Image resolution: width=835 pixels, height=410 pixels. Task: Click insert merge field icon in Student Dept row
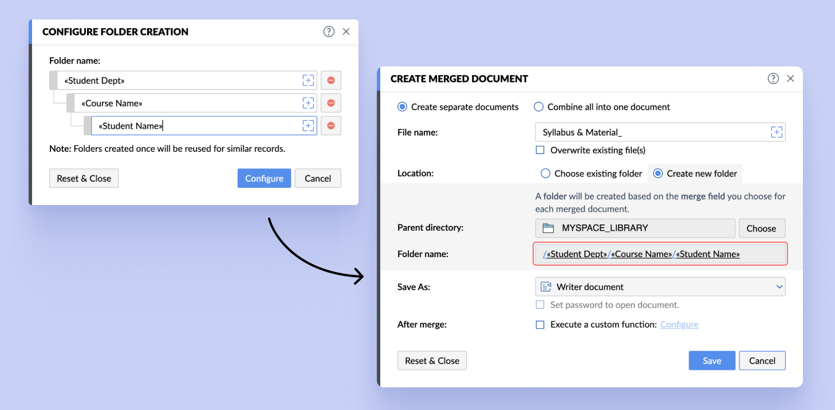308,81
